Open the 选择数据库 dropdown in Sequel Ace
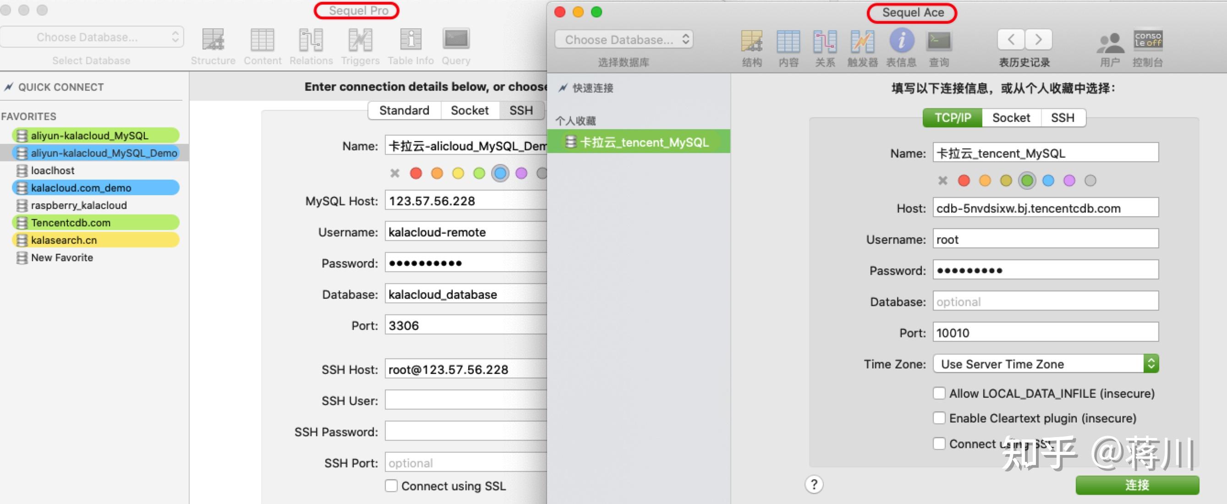 pos(624,39)
